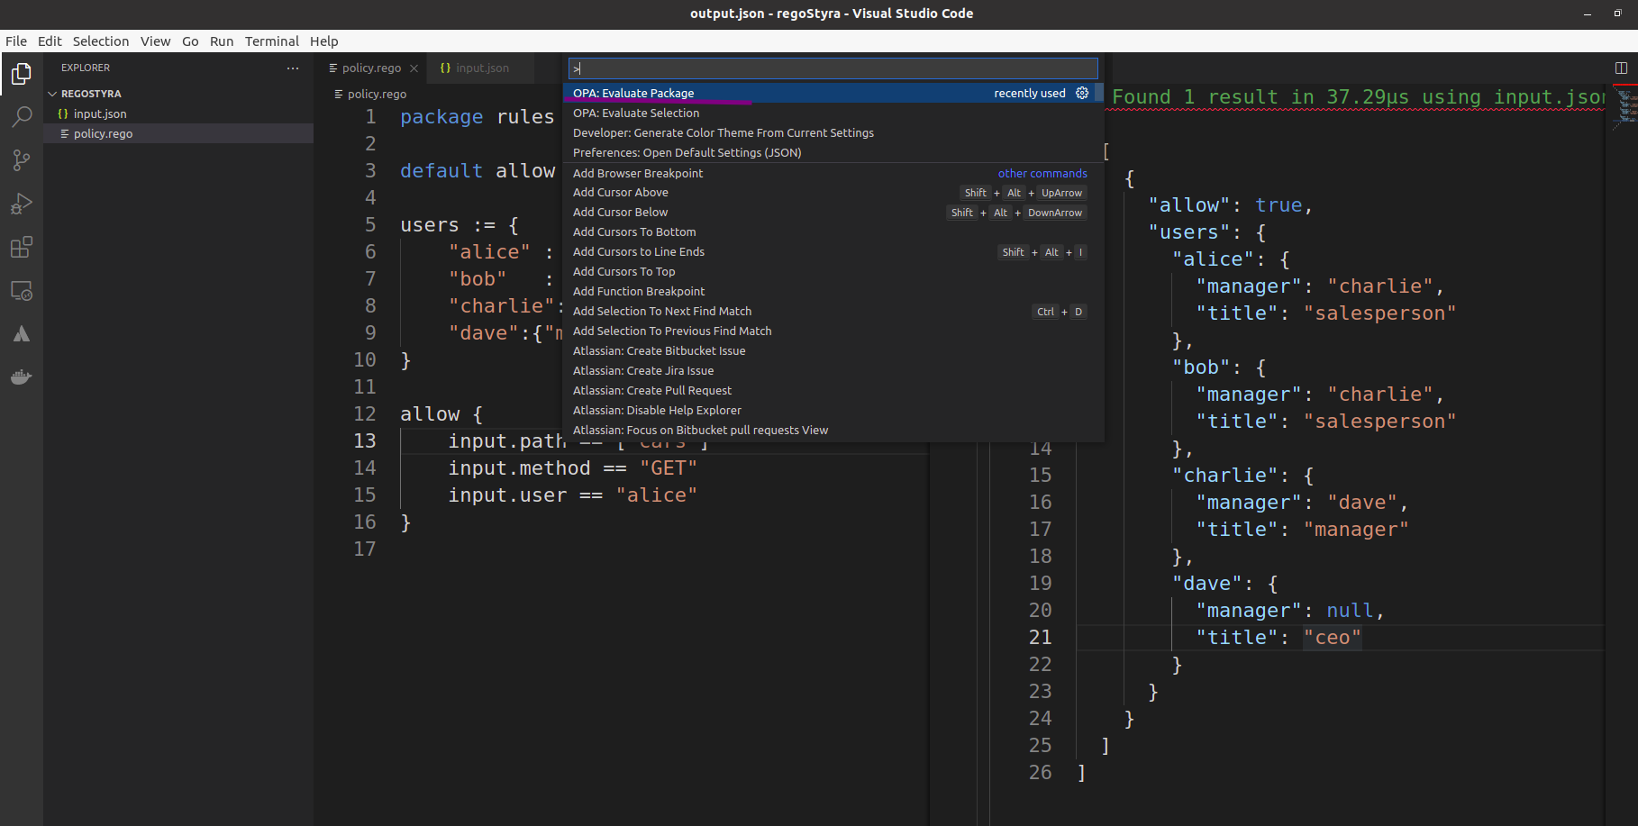Click the command palette input field
1638x826 pixels.
(833, 68)
